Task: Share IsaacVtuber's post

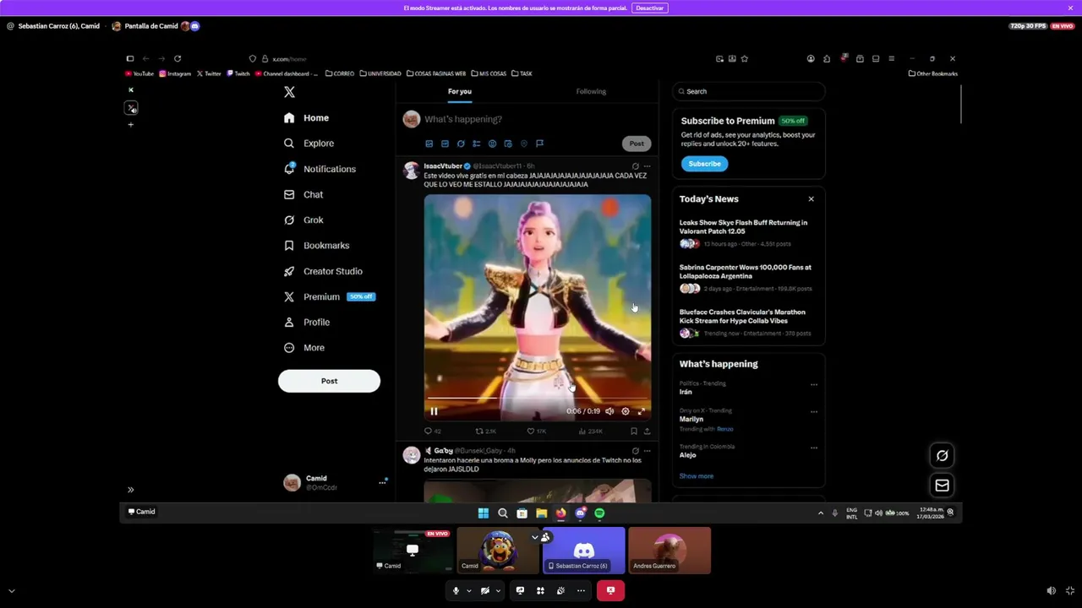Action: (647, 432)
